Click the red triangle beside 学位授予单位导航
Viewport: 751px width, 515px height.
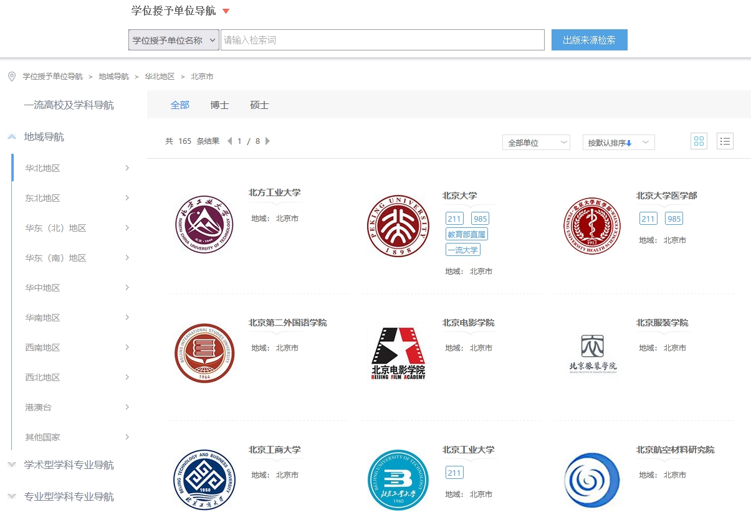[x=226, y=11]
